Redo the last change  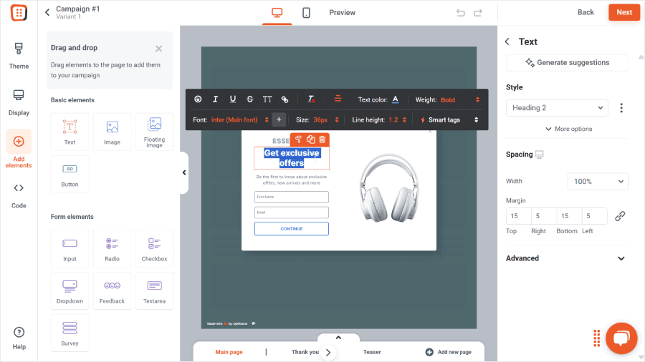[x=477, y=13]
